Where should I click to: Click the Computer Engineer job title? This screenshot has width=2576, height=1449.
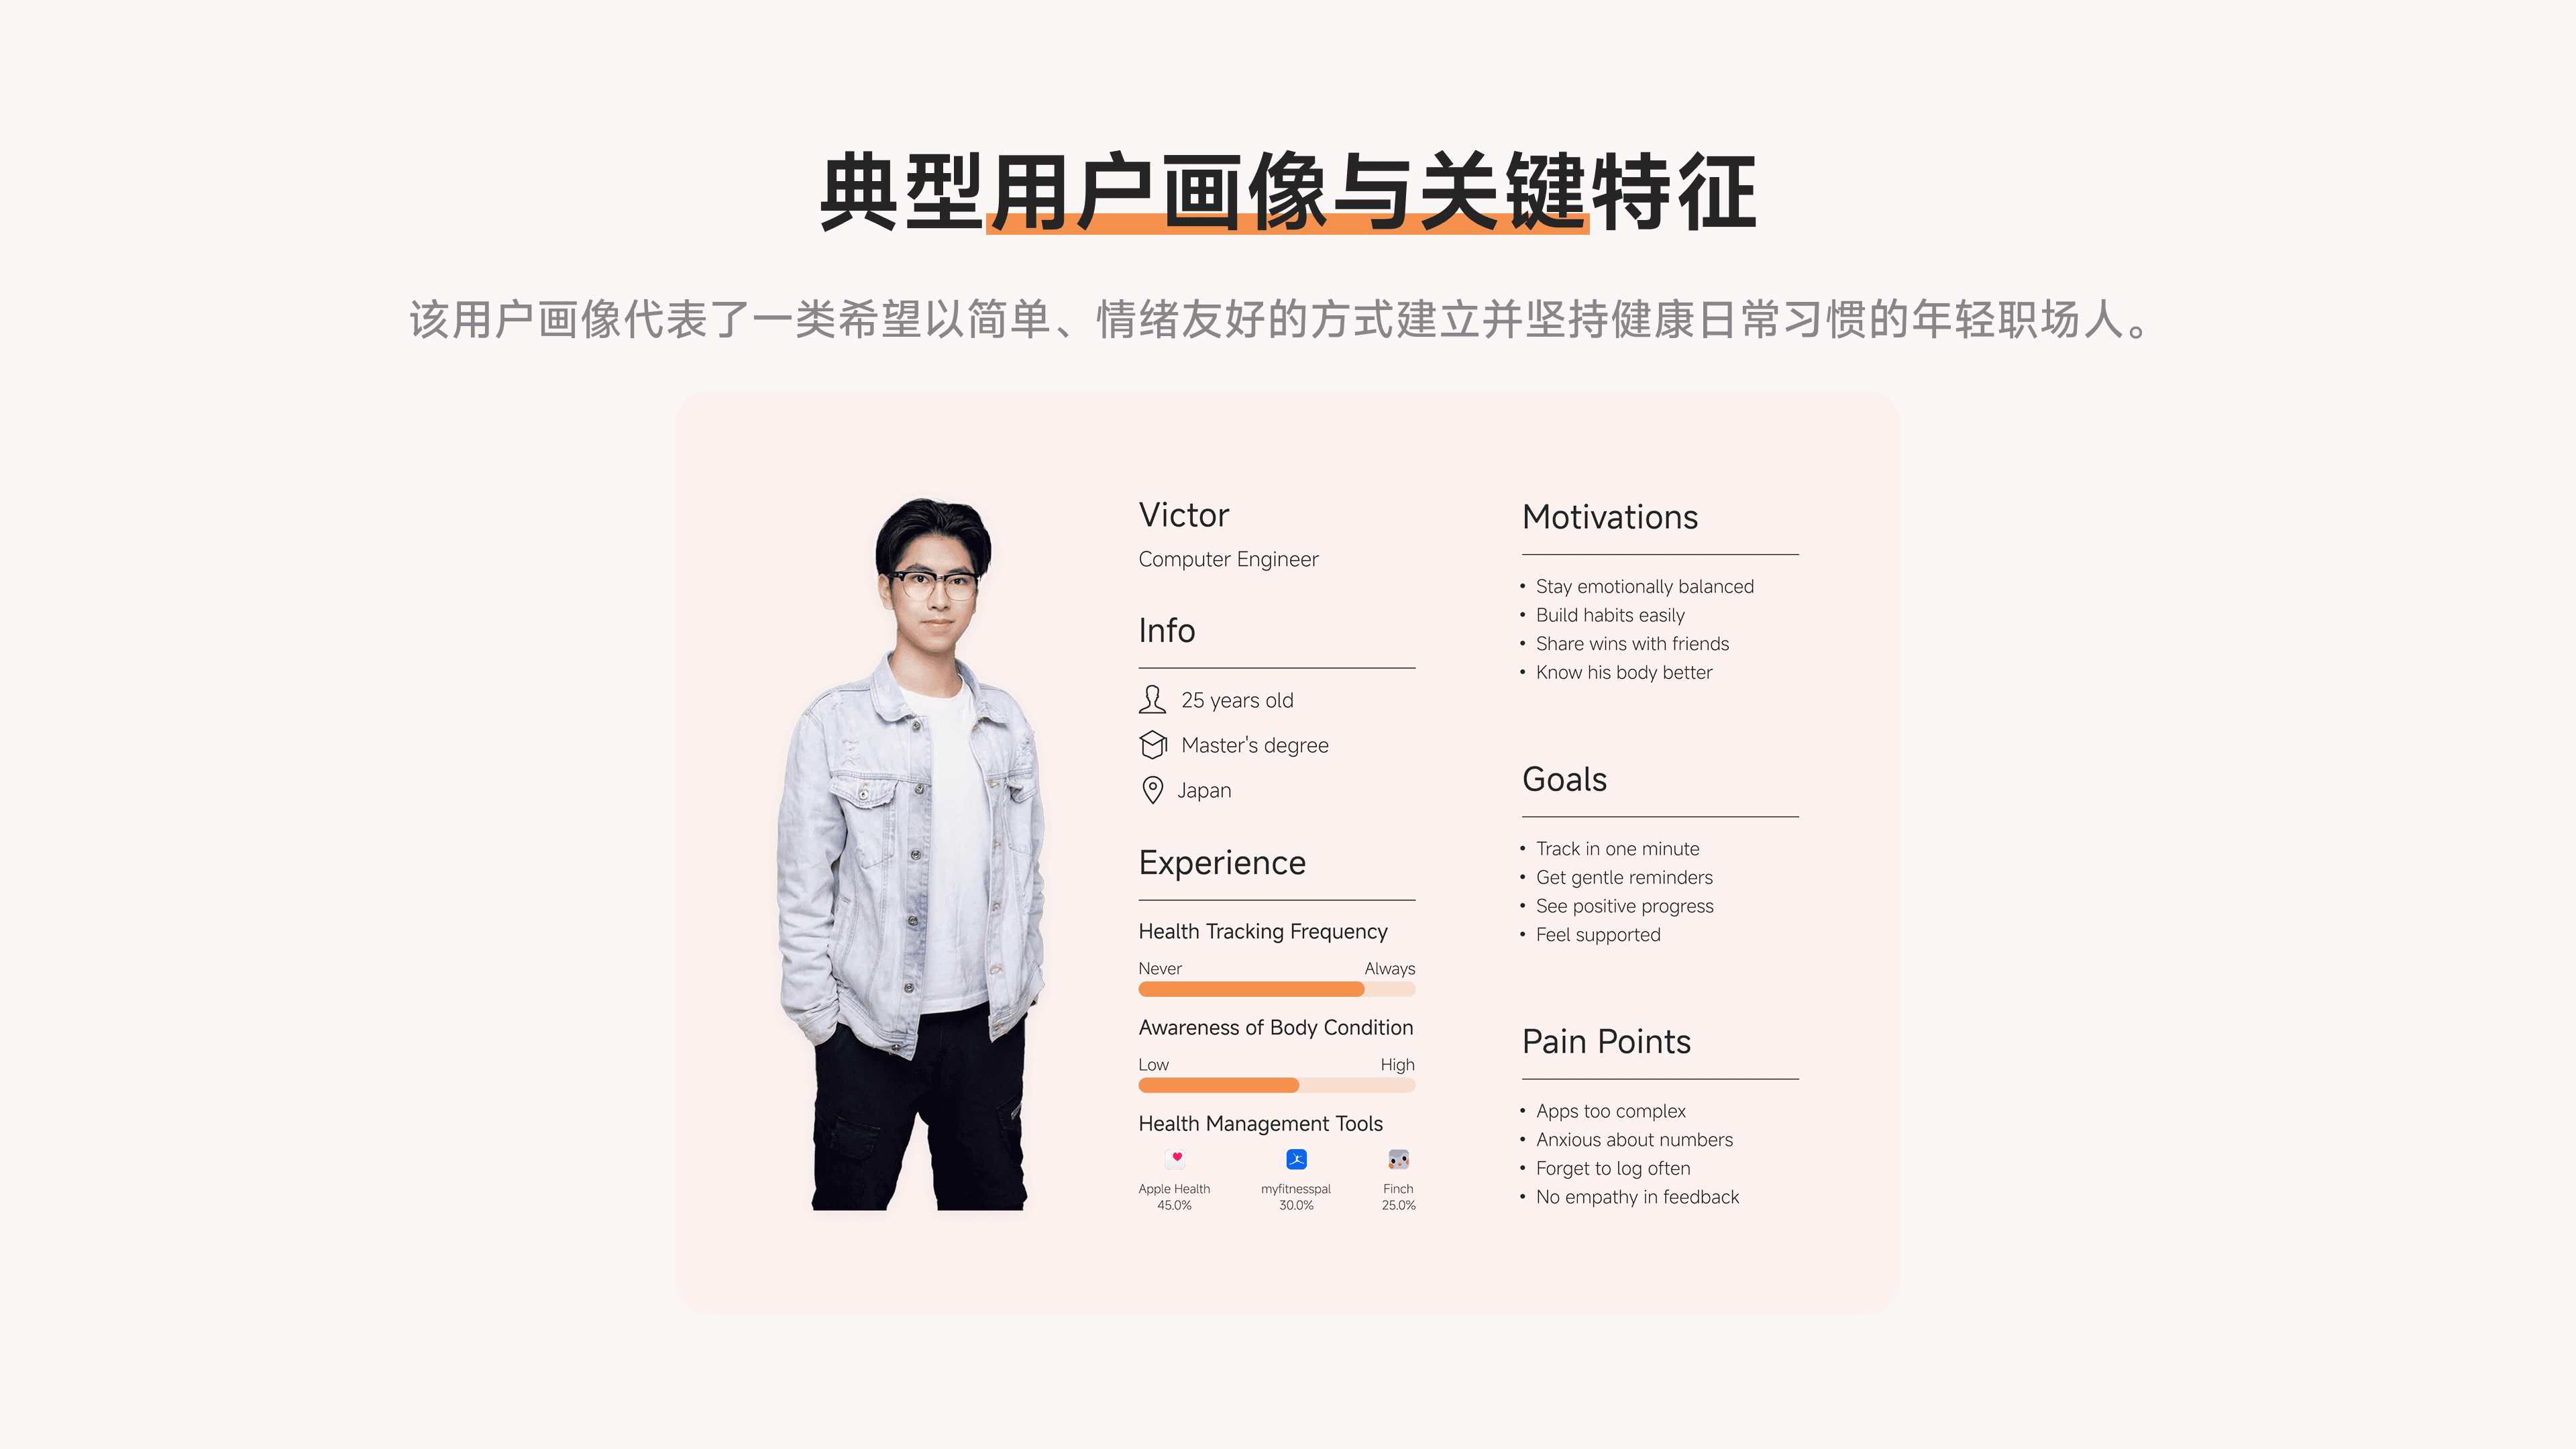1228,559
